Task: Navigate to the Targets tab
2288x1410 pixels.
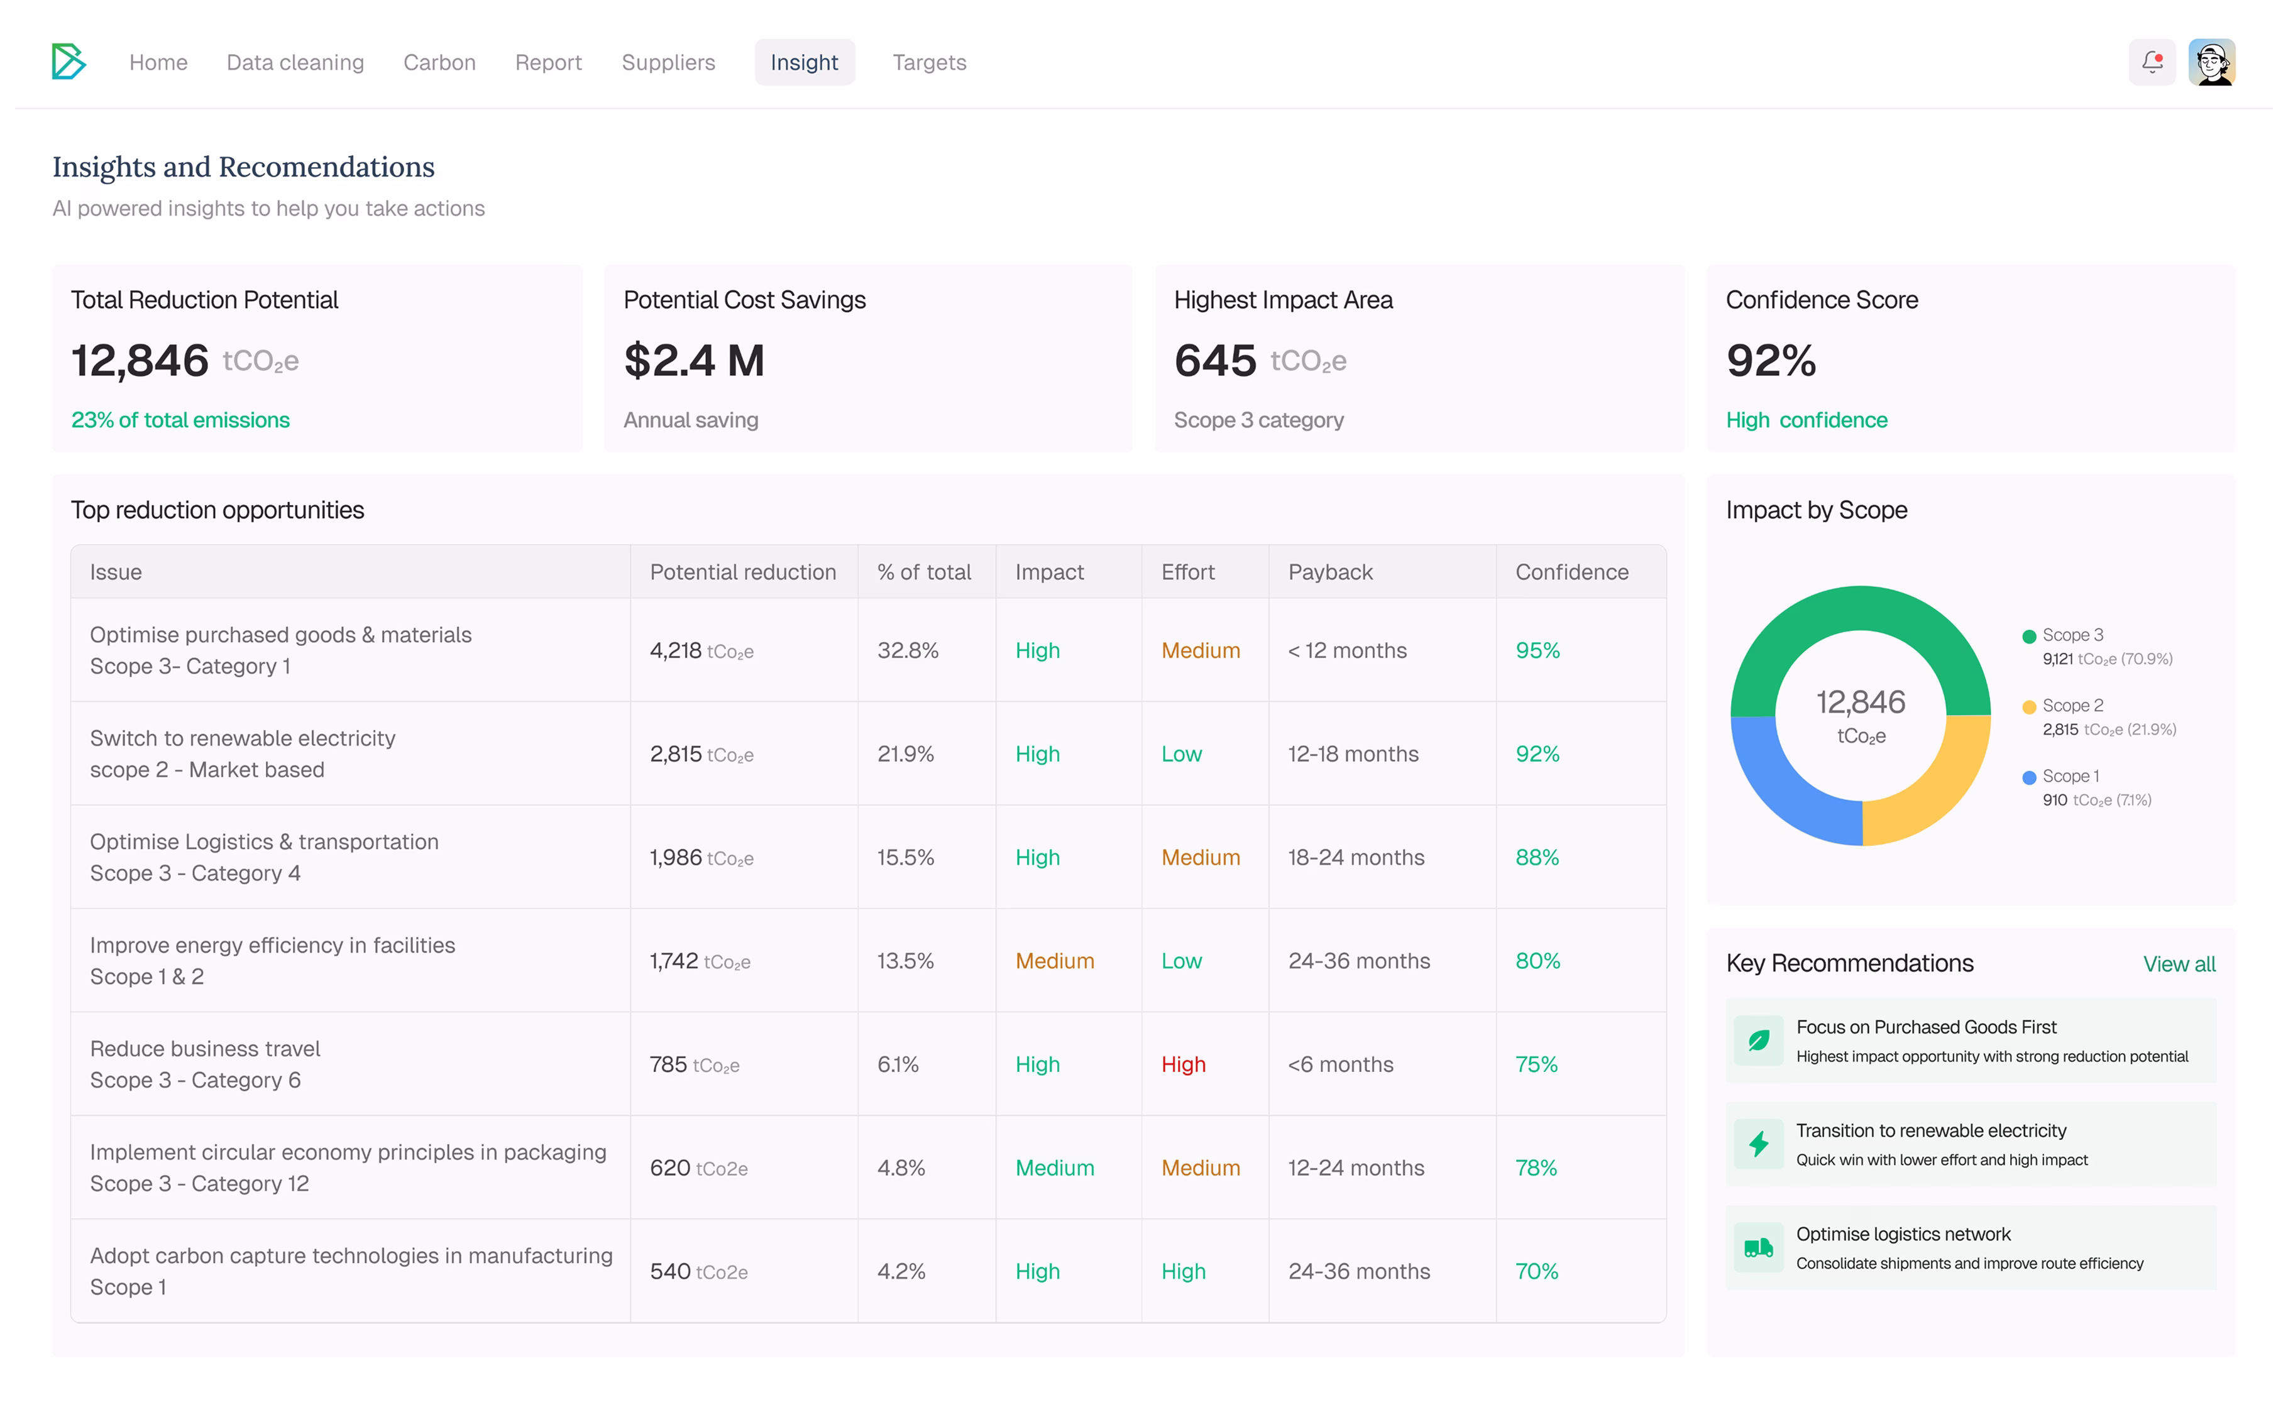Action: 929,62
